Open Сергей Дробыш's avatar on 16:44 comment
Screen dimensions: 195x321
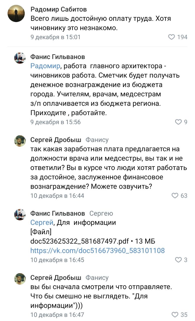pos(20,141)
